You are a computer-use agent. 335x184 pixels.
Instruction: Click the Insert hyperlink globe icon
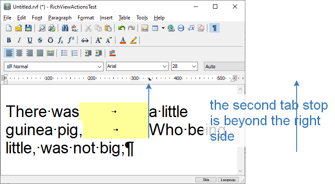pyautogui.click(x=171, y=29)
